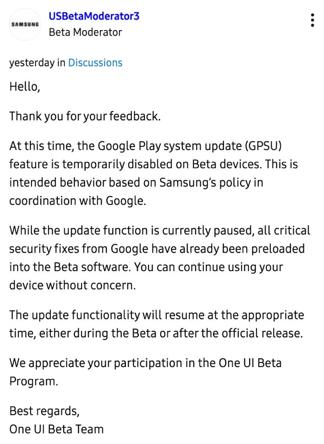Click the 'intended behavior based on Samsung's policy' line
This screenshot has height=444, width=324.
tap(136, 183)
